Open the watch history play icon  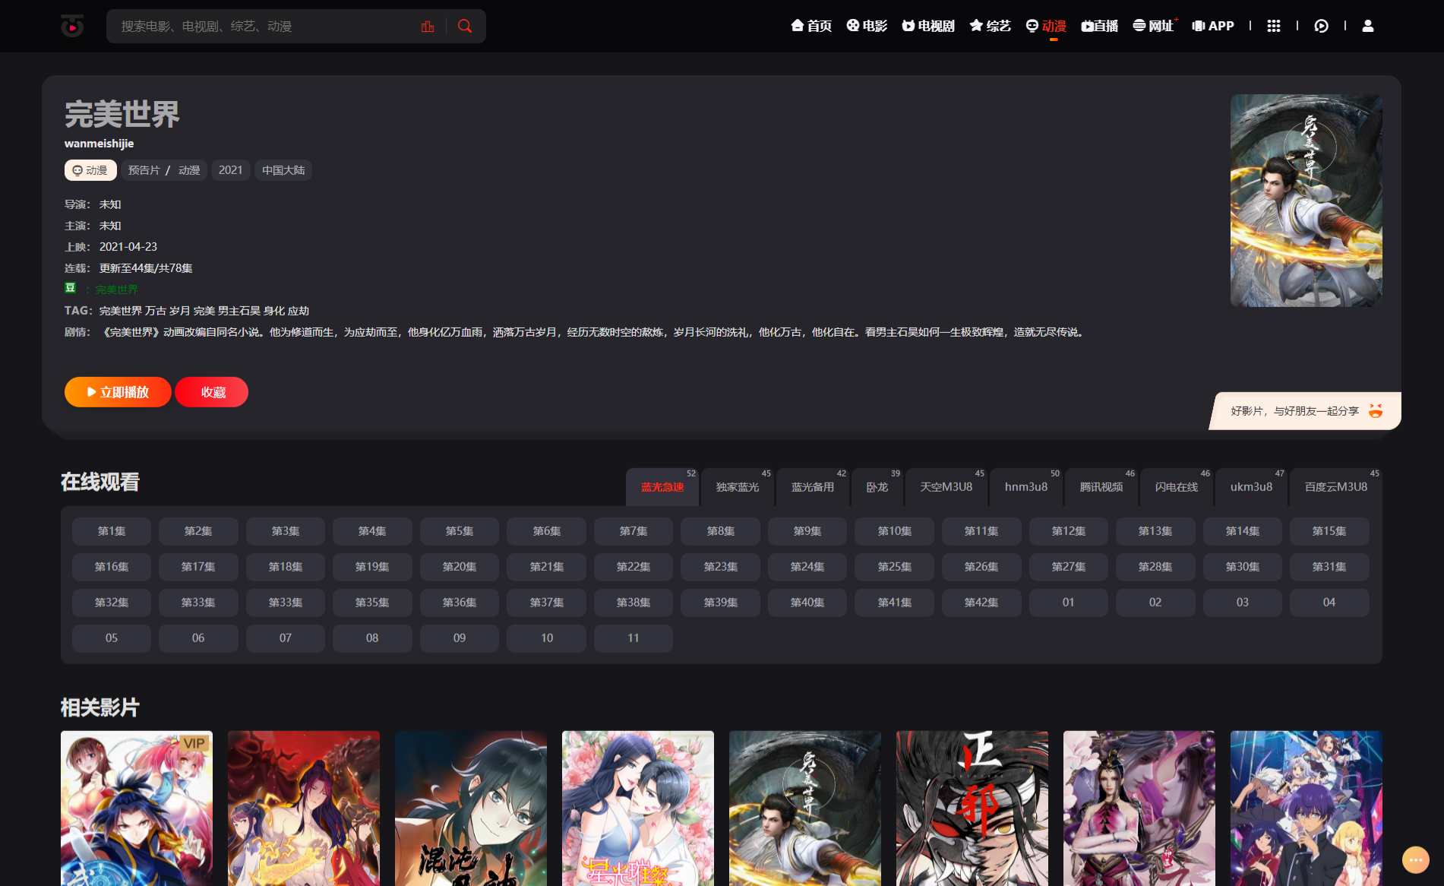1322,26
